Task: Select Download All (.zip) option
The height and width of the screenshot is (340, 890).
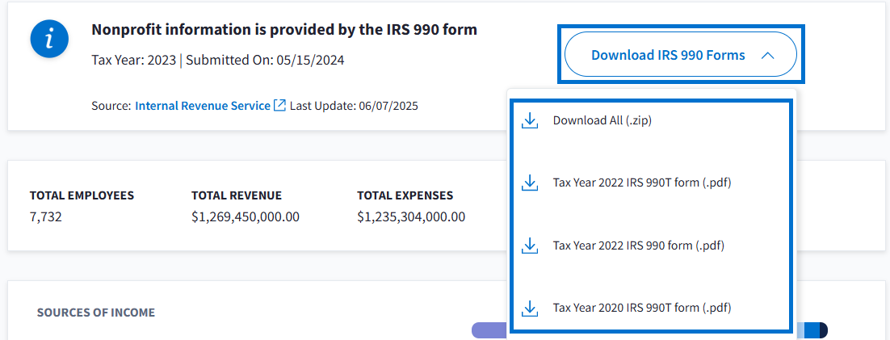Action: point(602,121)
